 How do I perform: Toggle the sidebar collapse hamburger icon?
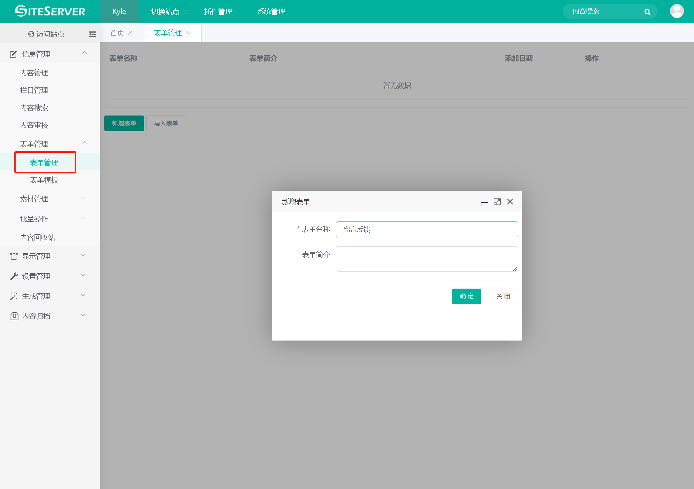pyautogui.click(x=92, y=34)
